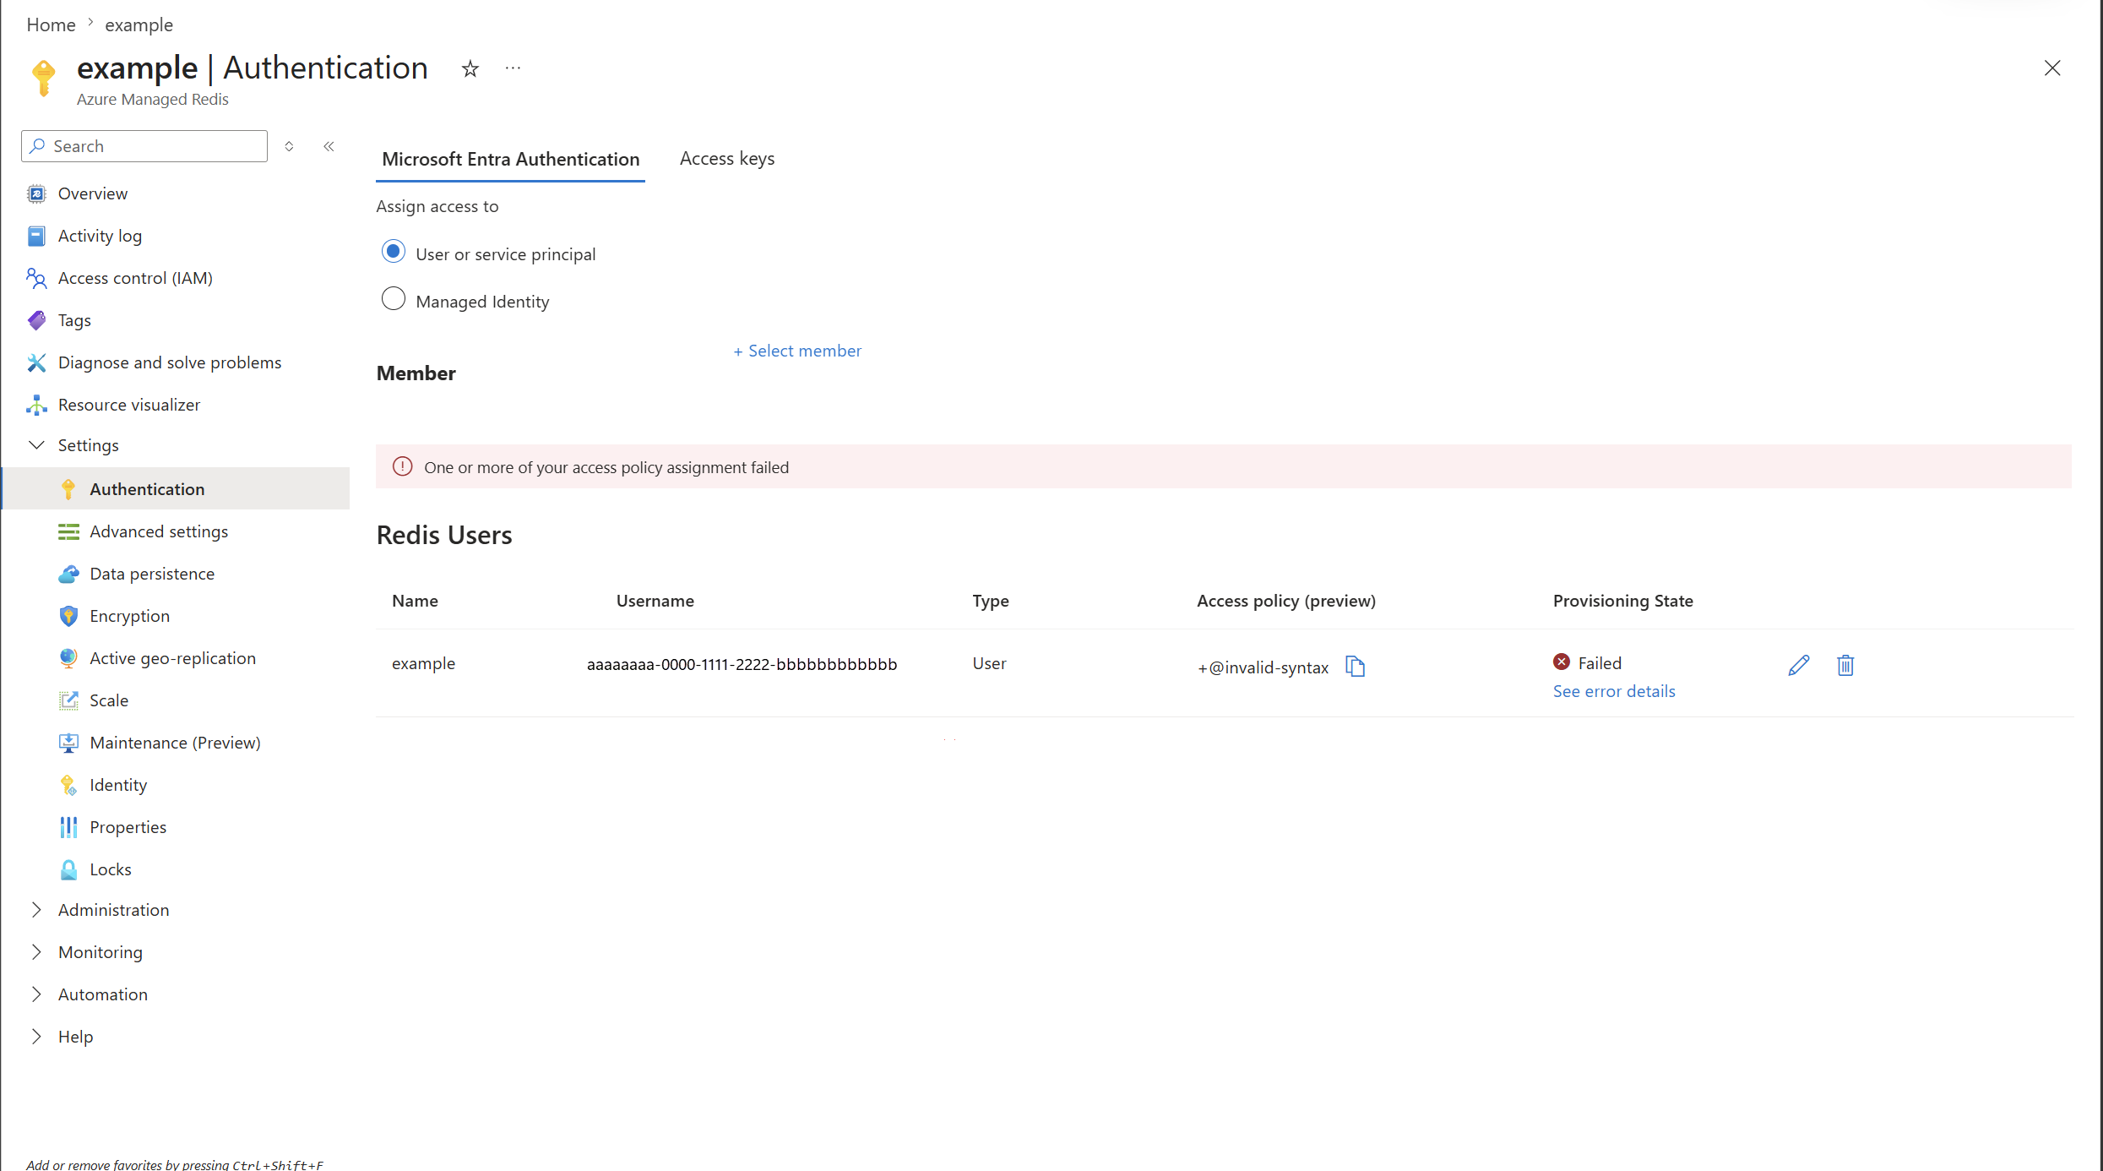Open Data persistence page
This screenshot has height=1171, width=2103.
coord(152,575)
